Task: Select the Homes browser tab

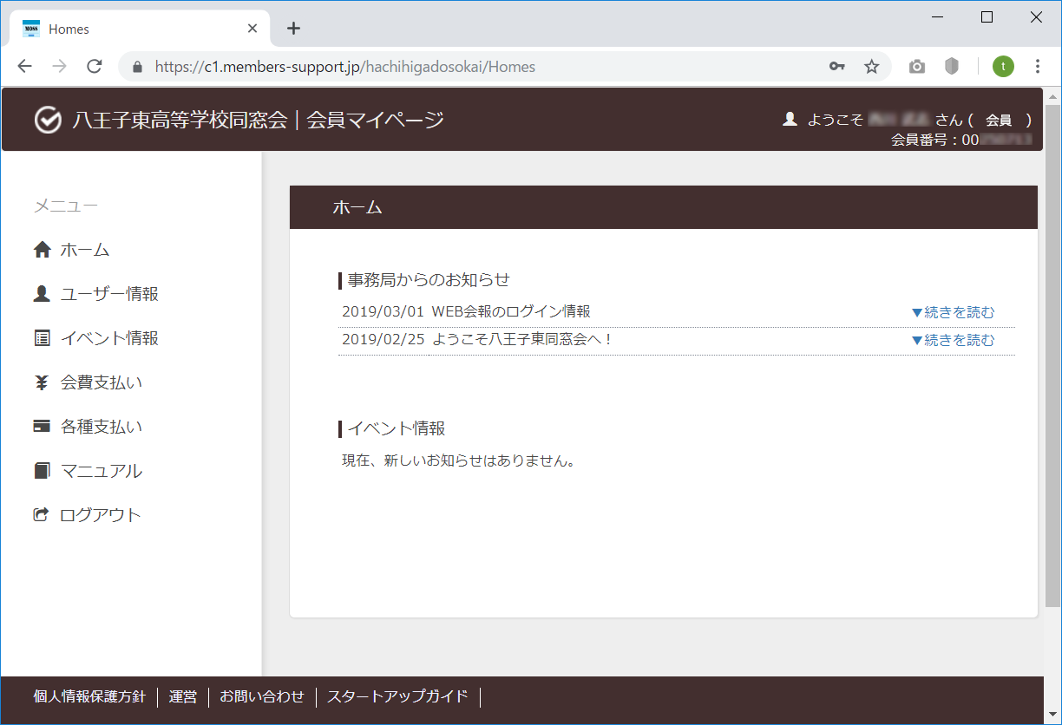Action: point(140,29)
